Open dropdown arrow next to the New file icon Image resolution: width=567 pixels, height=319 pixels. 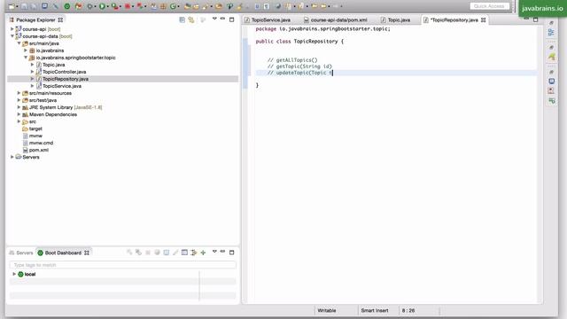[x=17, y=6]
